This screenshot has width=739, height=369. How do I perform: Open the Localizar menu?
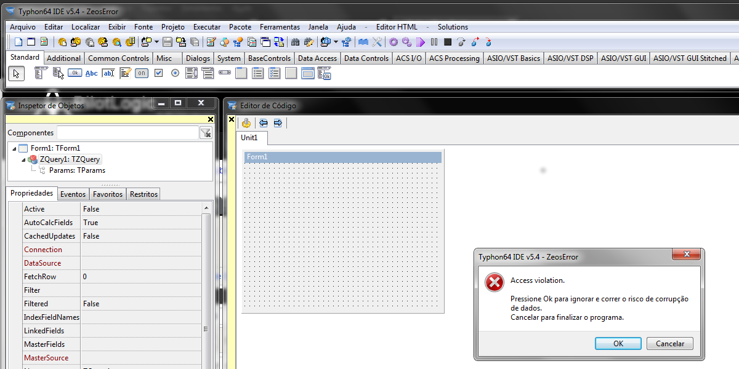86,27
